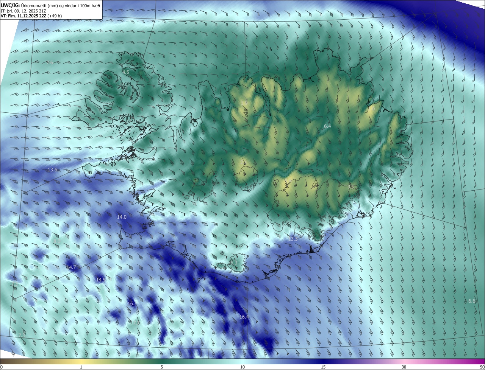Select the 30 tick on the color scale
This screenshot has width=485, height=370.
[x=404, y=367]
